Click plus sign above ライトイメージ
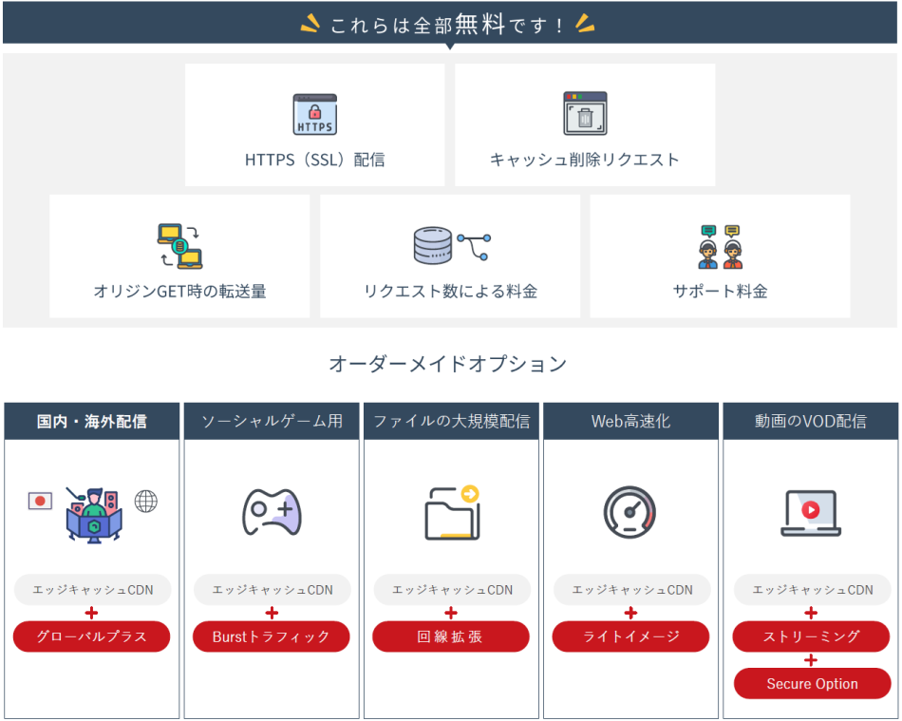This screenshot has height=721, width=902. (x=630, y=613)
